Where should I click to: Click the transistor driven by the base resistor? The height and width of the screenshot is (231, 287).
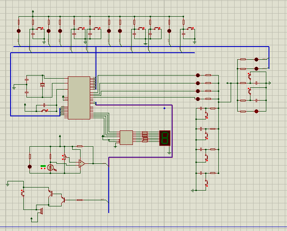click(x=63, y=199)
